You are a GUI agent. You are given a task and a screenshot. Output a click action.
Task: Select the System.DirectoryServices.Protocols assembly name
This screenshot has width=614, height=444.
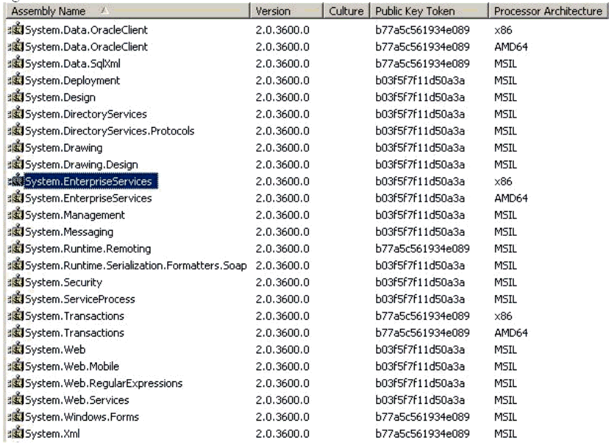click(109, 131)
